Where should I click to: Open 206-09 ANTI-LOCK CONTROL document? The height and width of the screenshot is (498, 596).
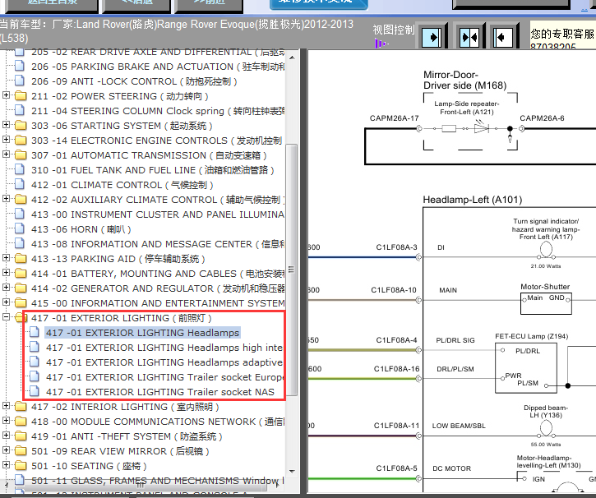tap(134, 81)
